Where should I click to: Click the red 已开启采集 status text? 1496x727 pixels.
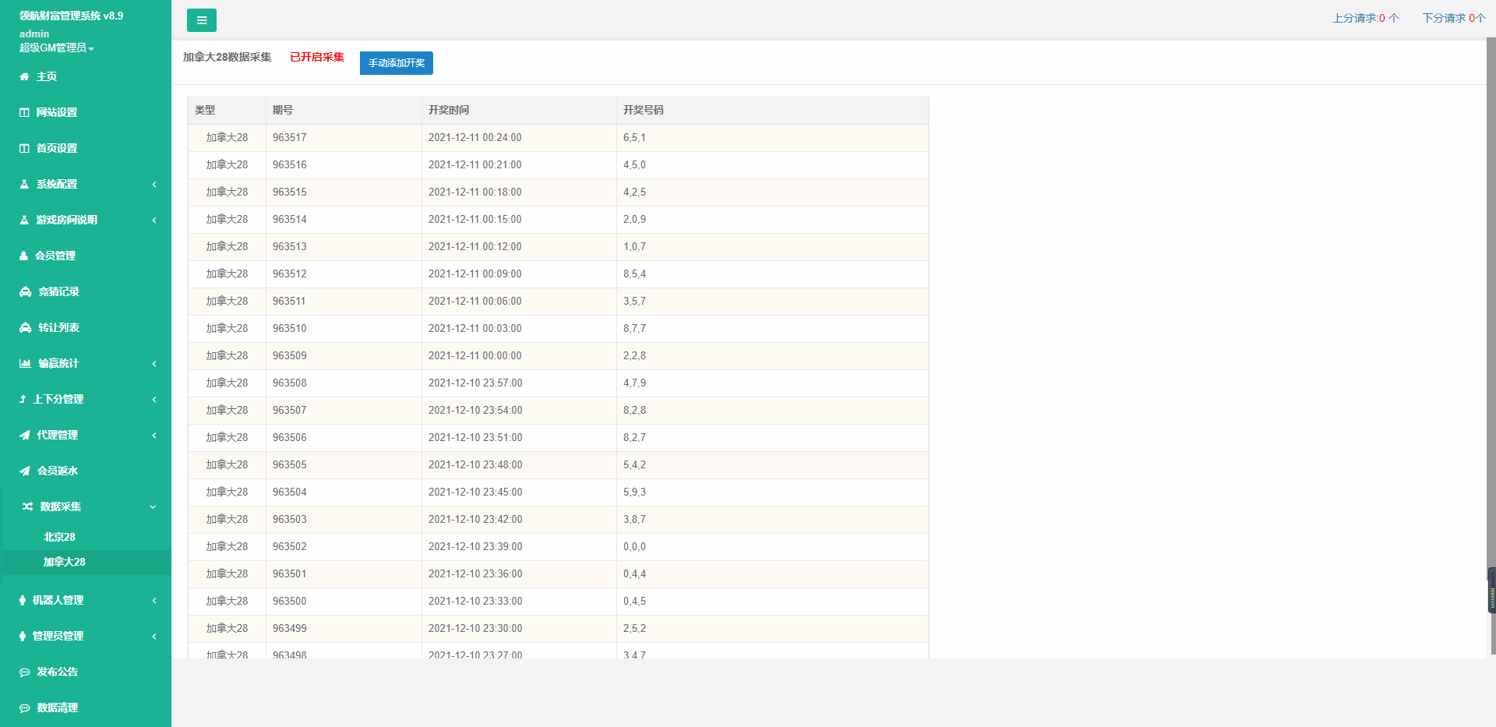click(317, 57)
